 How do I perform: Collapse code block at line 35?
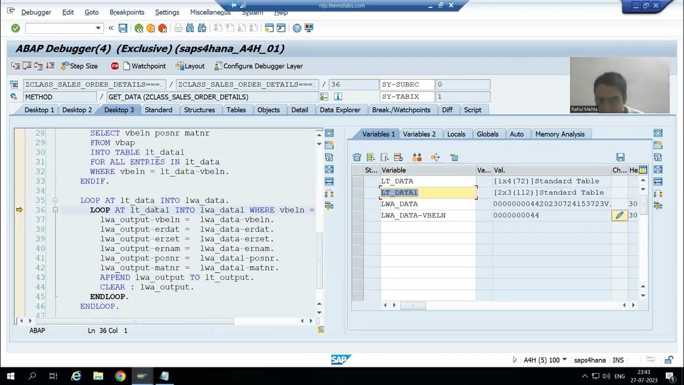(55, 201)
